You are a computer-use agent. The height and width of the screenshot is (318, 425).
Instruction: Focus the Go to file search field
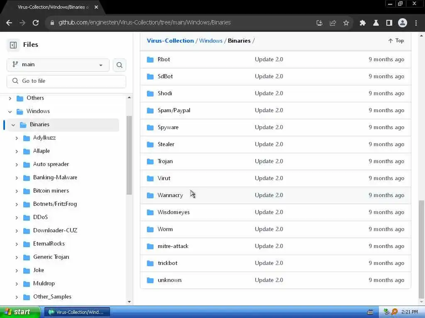[x=66, y=81]
